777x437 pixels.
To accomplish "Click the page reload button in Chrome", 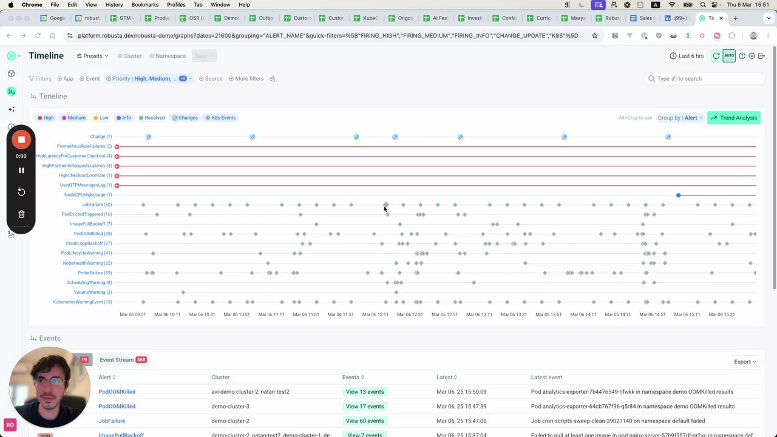I will (38, 36).
